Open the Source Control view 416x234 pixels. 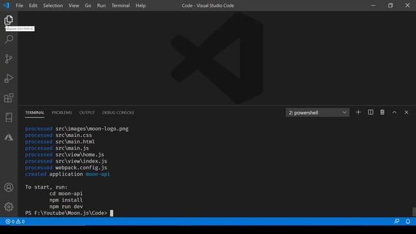coord(8,58)
